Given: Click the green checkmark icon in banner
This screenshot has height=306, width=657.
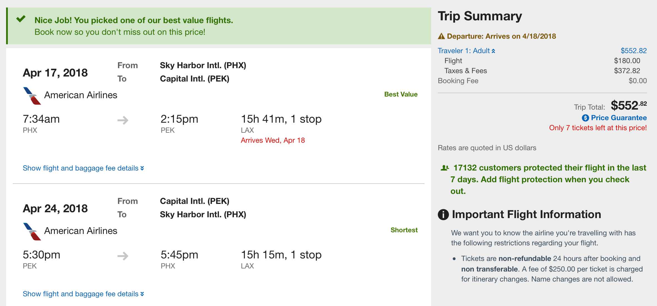Looking at the screenshot, I should 21,19.
